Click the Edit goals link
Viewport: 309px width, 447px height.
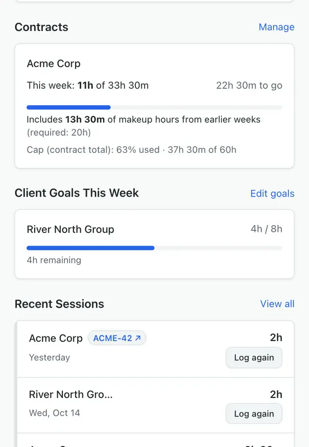pos(272,193)
